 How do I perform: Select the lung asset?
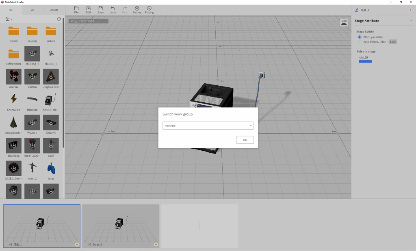click(x=51, y=170)
